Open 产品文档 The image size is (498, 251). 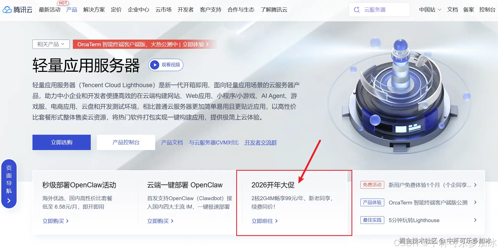tap(172, 142)
